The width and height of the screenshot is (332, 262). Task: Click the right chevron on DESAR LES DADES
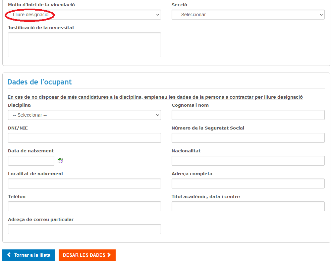pyautogui.click(x=109, y=255)
